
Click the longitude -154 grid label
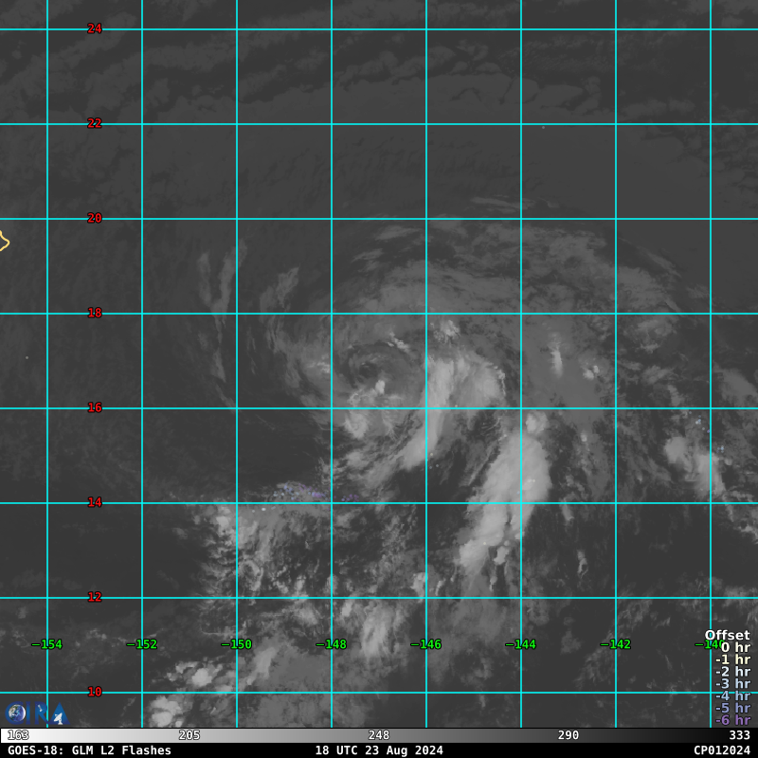pyautogui.click(x=46, y=644)
